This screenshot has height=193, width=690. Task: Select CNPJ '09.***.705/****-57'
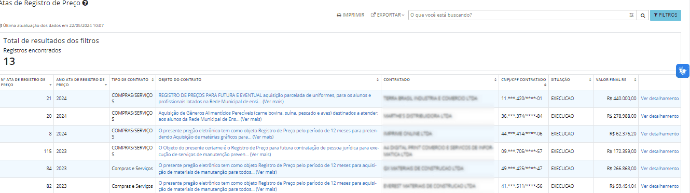point(521,151)
